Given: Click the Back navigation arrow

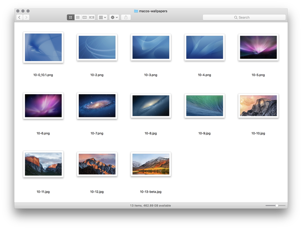Looking at the screenshot, I should click(19, 18).
